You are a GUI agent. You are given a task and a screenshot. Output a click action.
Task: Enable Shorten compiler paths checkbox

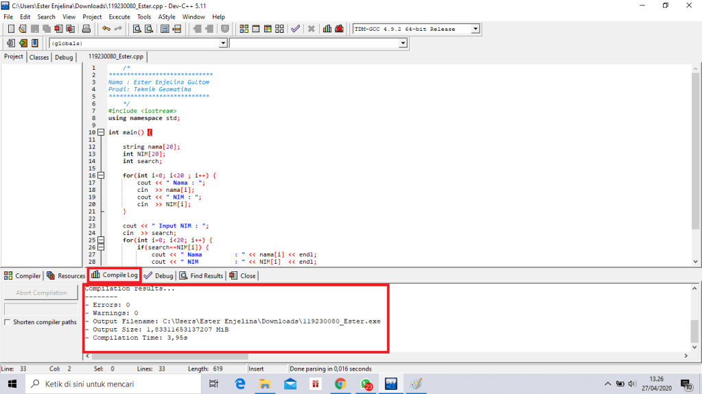[8, 322]
